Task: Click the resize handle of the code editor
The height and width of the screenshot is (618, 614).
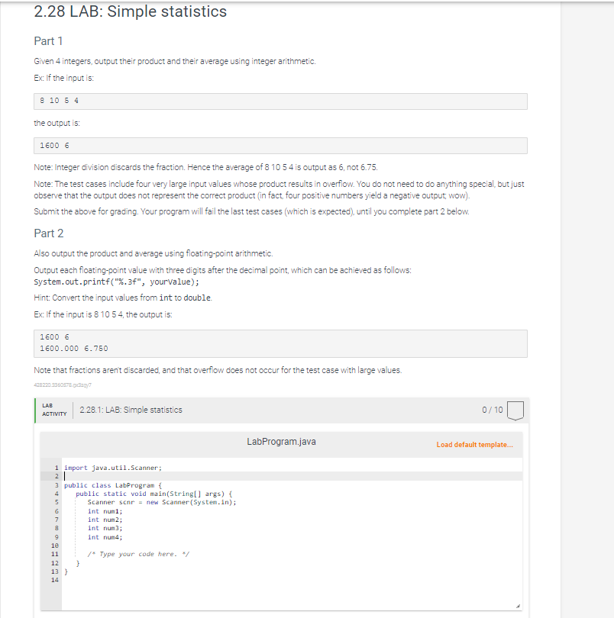Action: (519, 605)
